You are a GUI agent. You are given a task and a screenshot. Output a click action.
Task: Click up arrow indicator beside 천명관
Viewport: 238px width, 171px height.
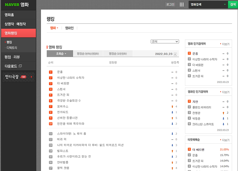coord(223,113)
